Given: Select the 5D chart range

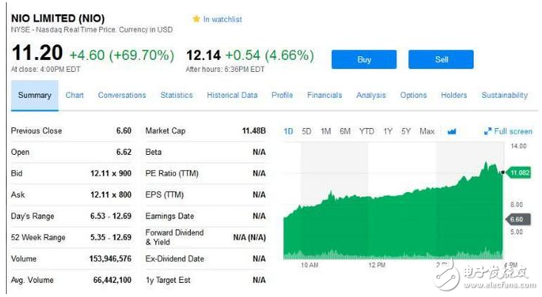Looking at the screenshot, I should [x=307, y=132].
